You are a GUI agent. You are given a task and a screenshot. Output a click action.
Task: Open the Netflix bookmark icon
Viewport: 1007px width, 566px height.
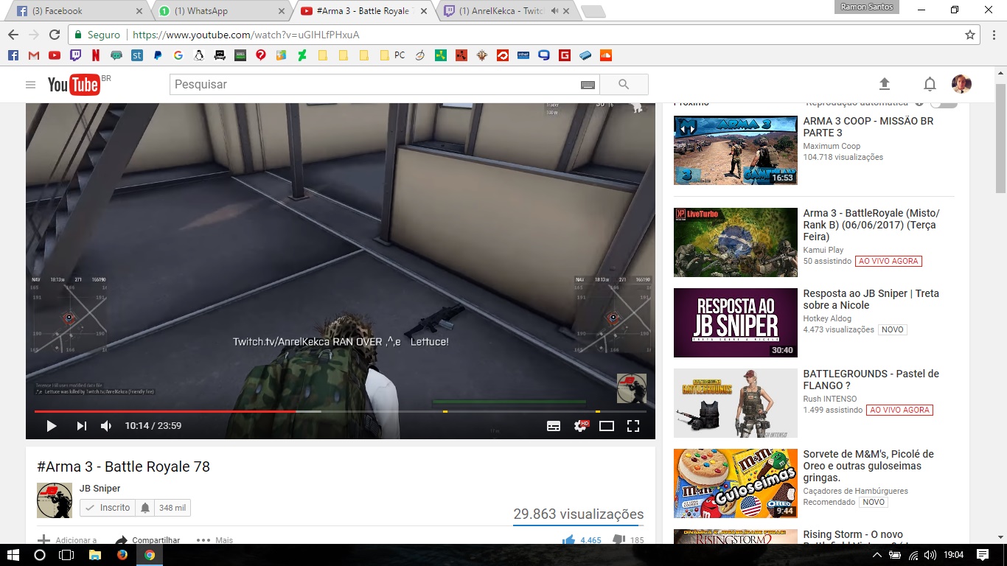[96, 55]
